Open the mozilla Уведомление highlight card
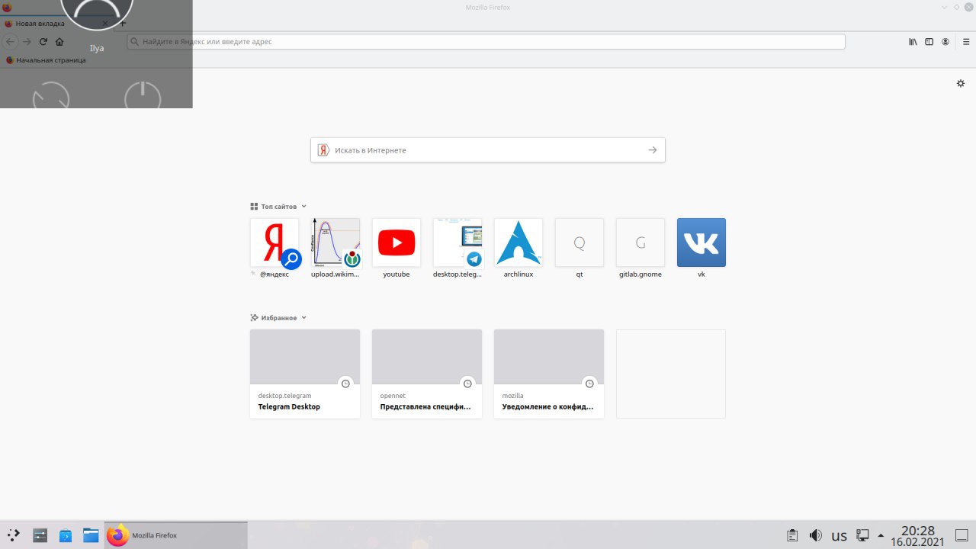 [549, 374]
